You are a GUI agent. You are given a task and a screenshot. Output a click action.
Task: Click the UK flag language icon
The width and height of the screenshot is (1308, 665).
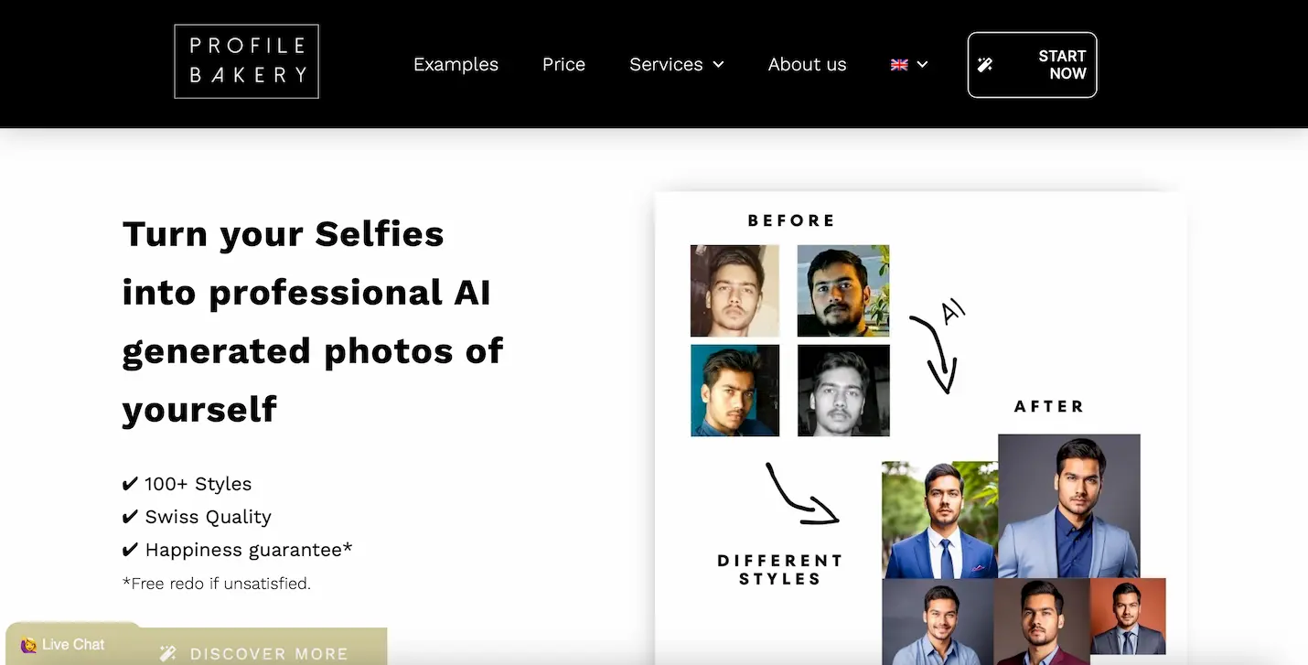tap(899, 64)
